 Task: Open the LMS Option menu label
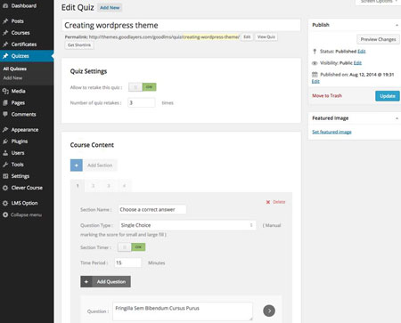(x=24, y=203)
